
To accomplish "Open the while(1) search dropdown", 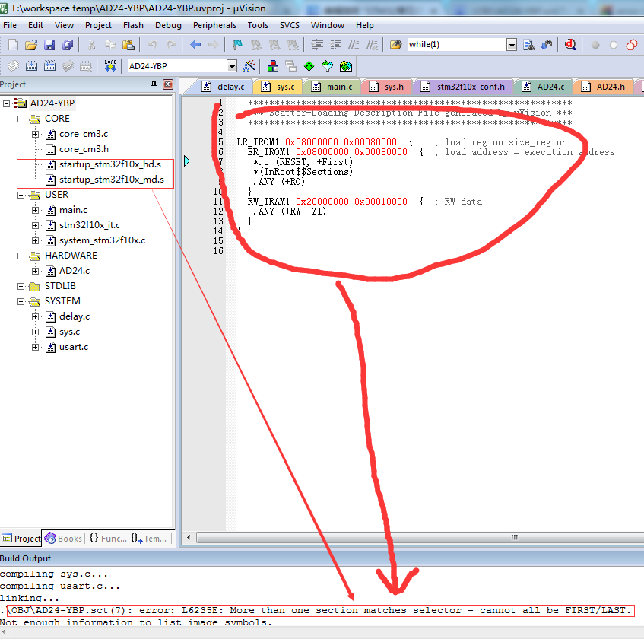I will tap(512, 45).
